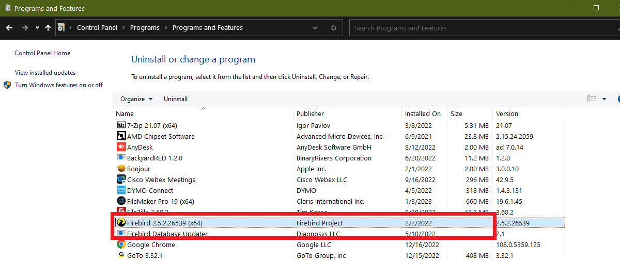The height and width of the screenshot is (261, 620).
Task: Open Control Panel Home link
Action: (42, 53)
